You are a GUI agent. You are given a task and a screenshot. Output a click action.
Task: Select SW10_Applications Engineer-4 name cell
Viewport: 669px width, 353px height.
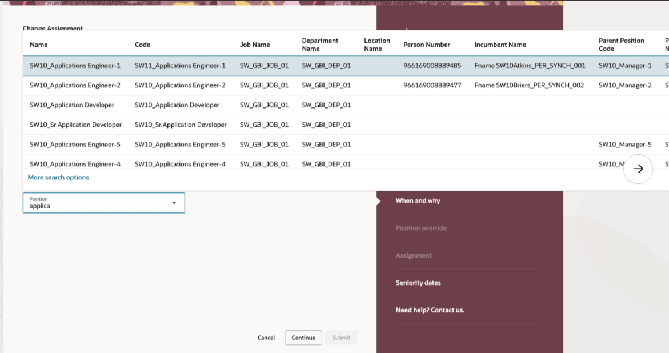[x=75, y=164]
